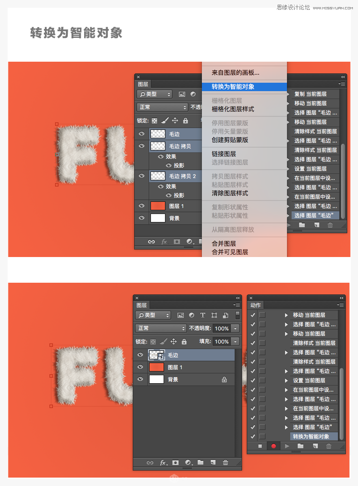Open panel menu icon of lower 动作 panel
This screenshot has width=358, height=486.
(341, 305)
